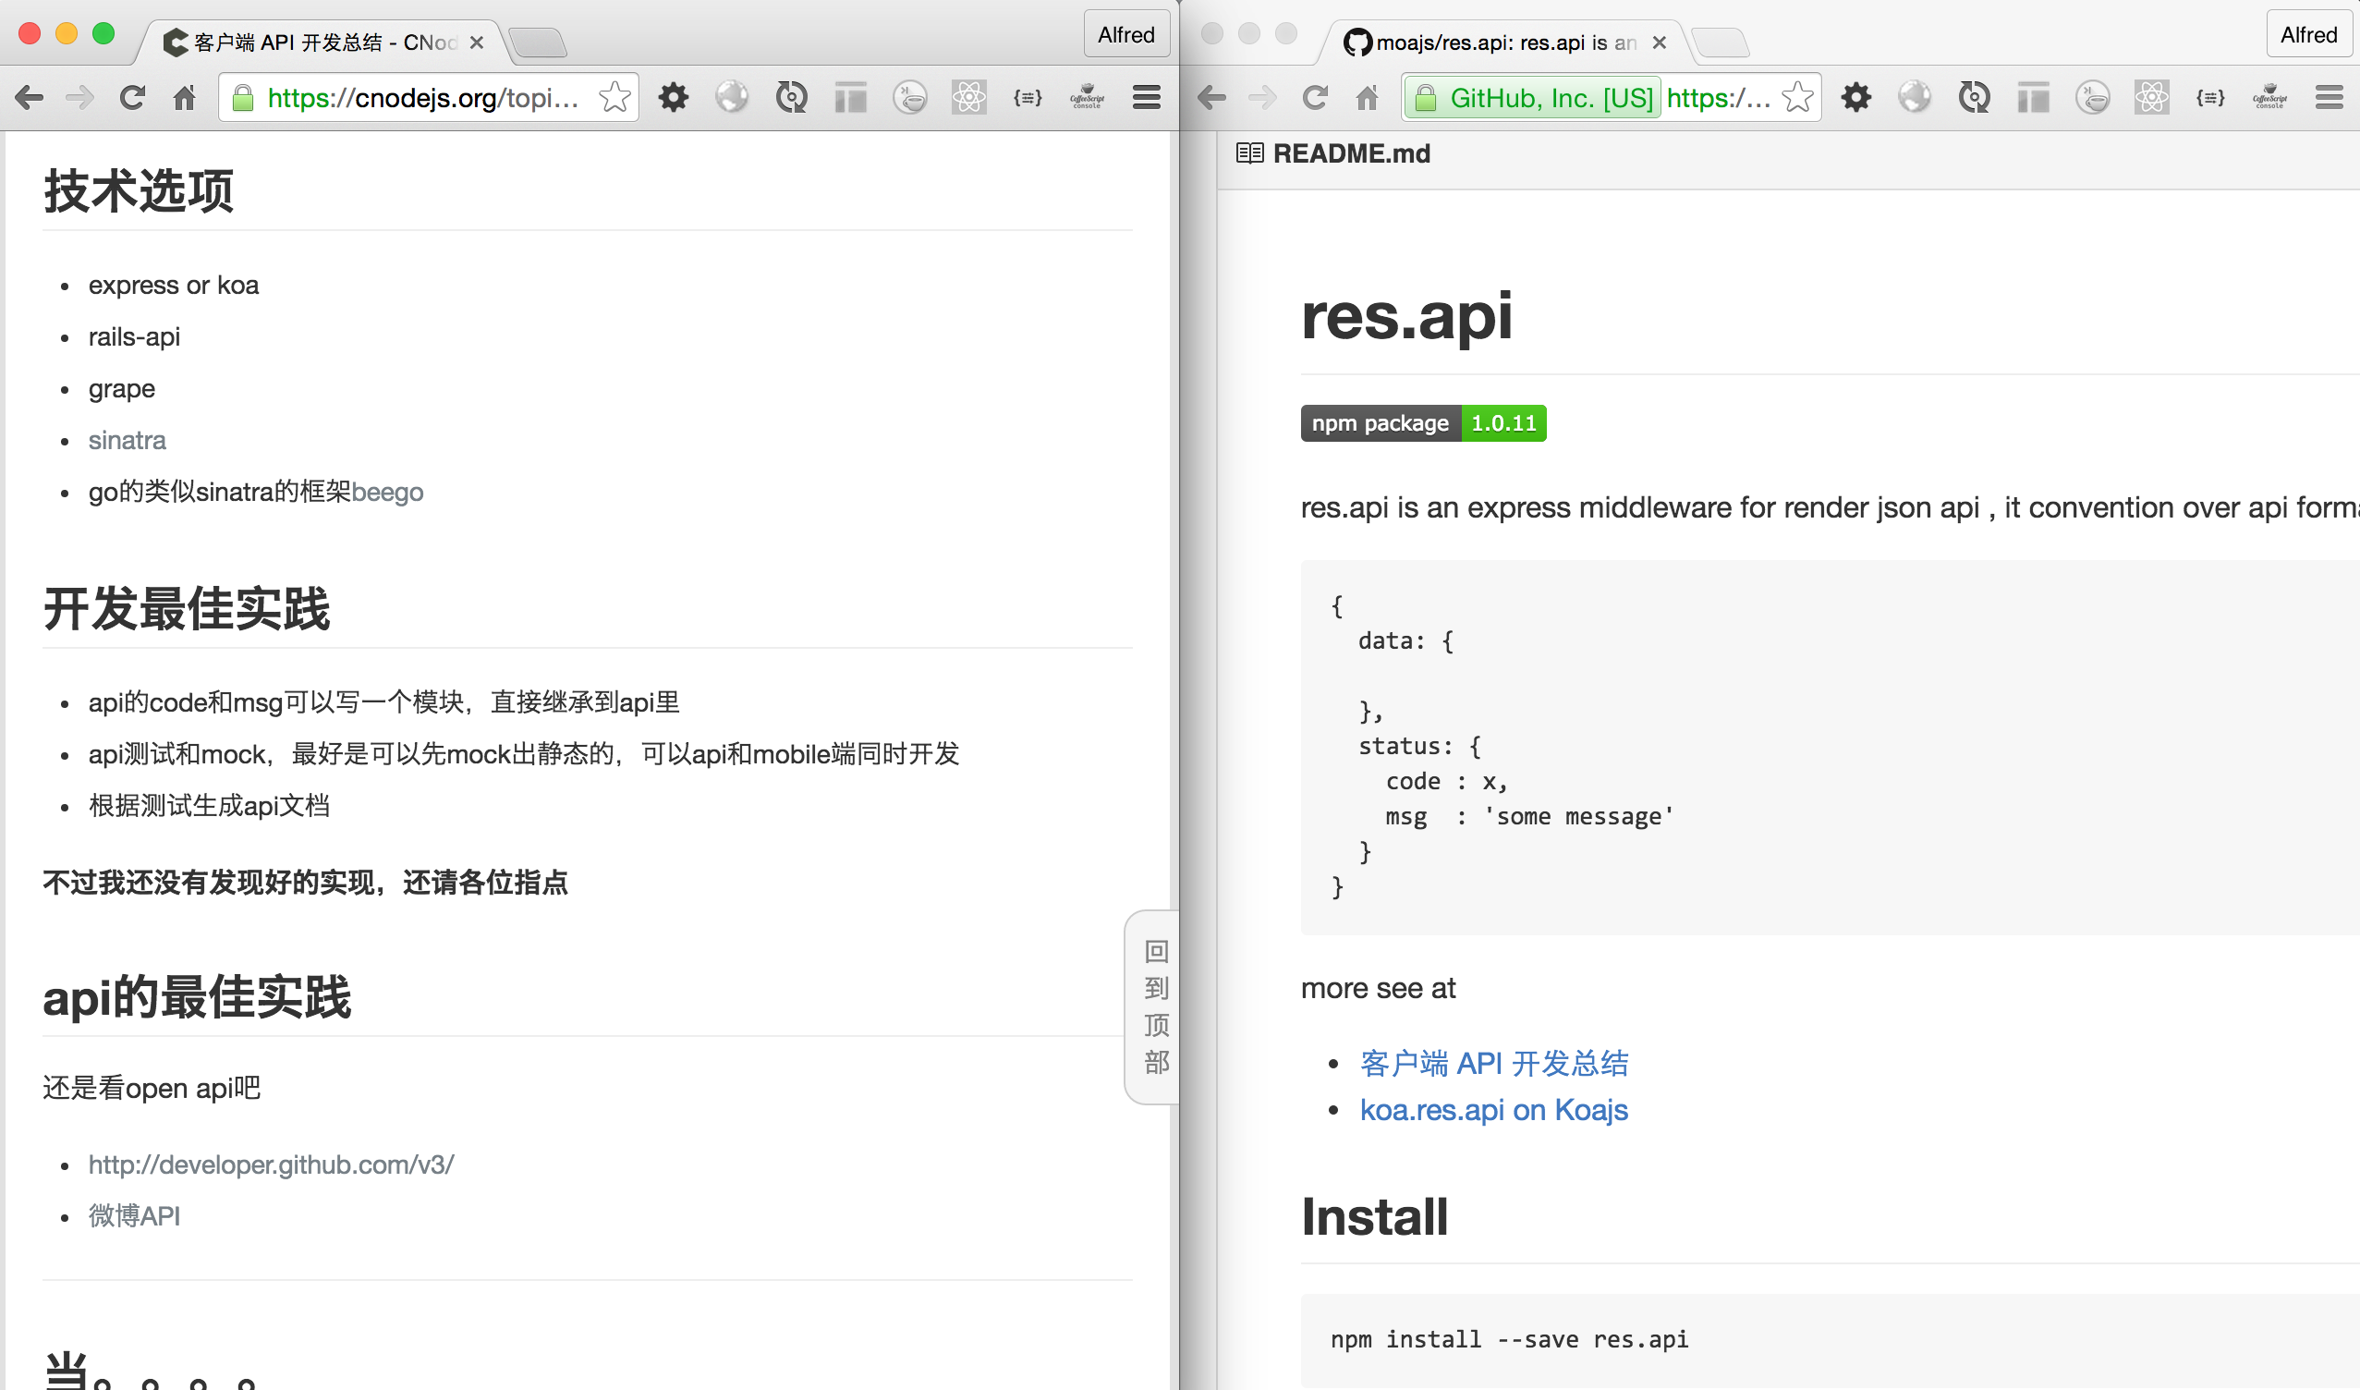Open Chrome menu in the right GitHub window
2360x1390 pixels.
coord(2330,97)
